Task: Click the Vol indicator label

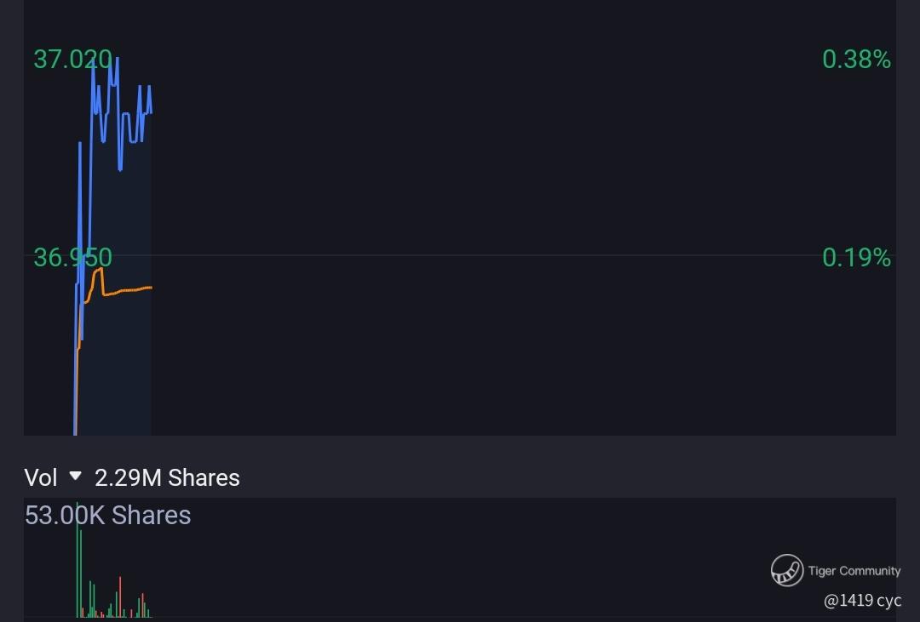Action: [40, 477]
